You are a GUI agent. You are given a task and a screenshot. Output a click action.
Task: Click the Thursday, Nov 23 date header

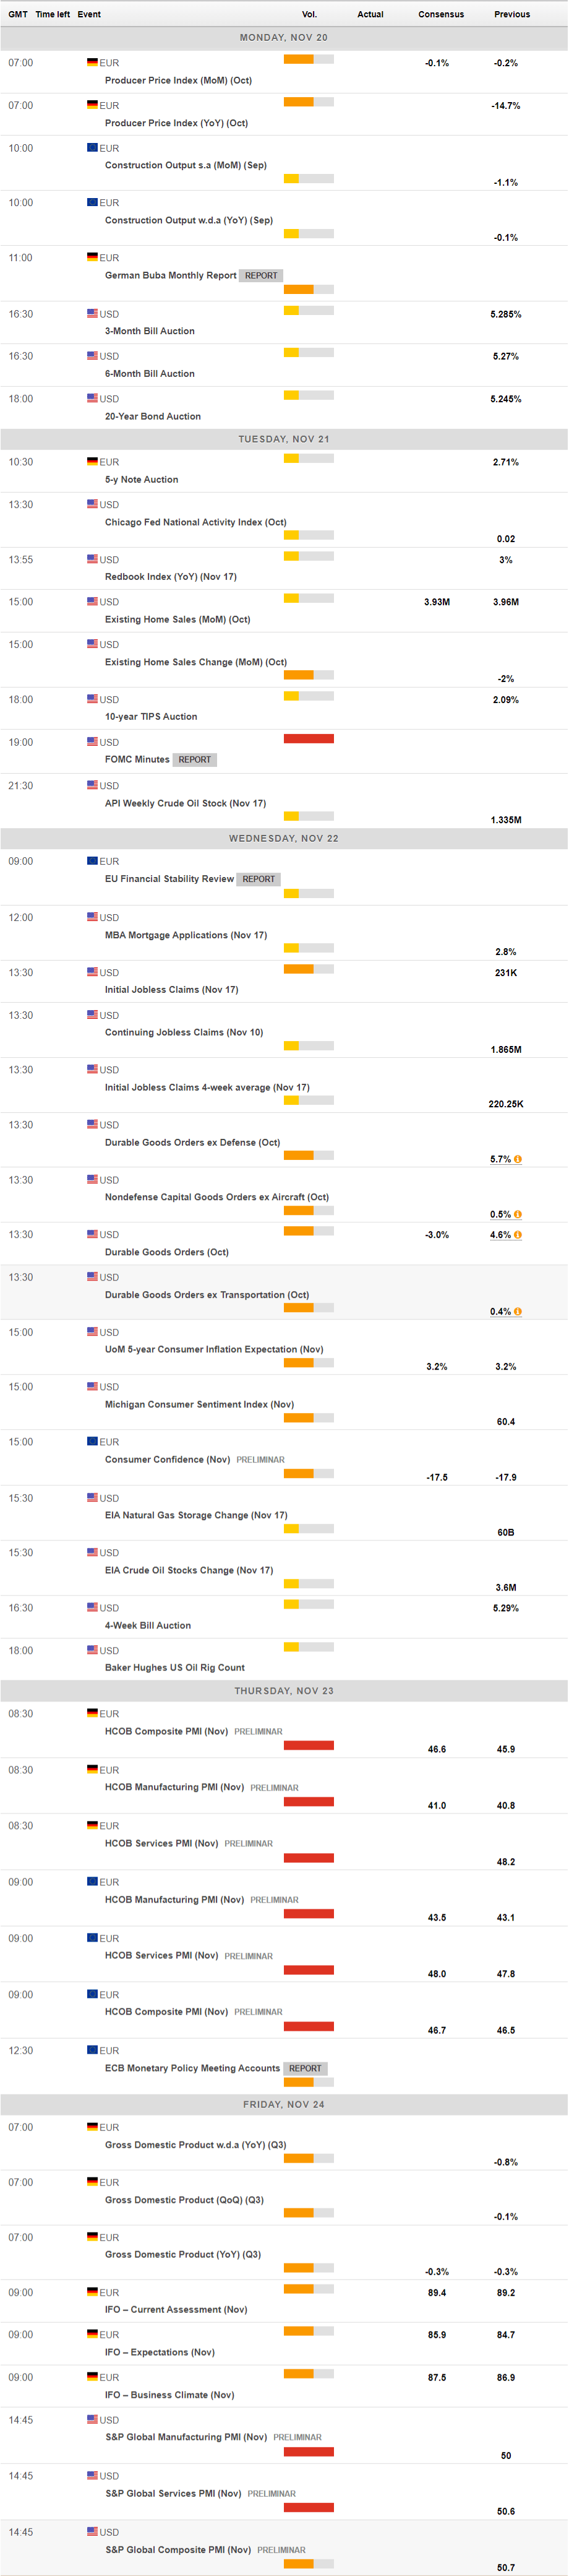pyautogui.click(x=284, y=1691)
